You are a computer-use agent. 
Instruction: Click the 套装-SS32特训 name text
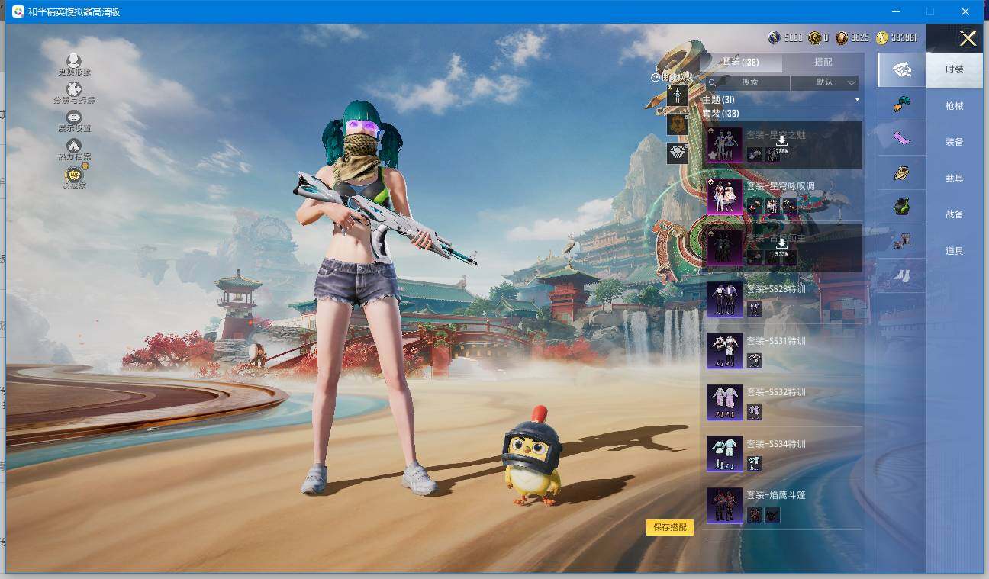(775, 392)
